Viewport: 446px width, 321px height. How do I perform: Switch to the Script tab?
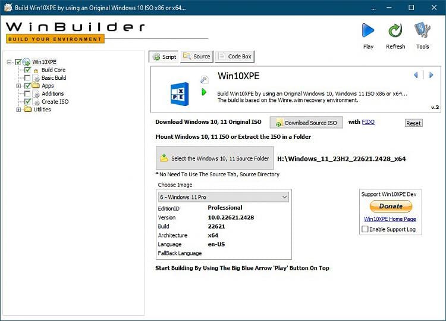(x=164, y=57)
